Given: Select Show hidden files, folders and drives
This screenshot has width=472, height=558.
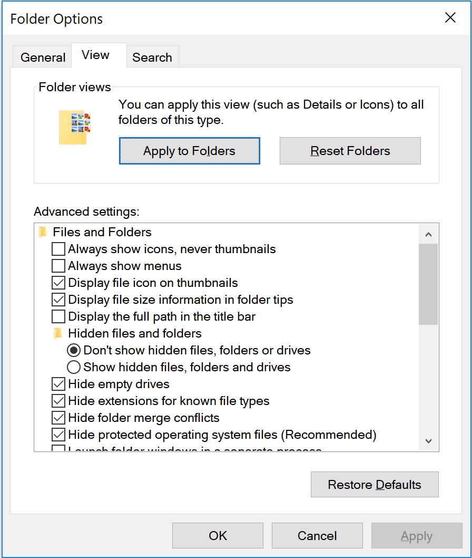Looking at the screenshot, I should [74, 367].
